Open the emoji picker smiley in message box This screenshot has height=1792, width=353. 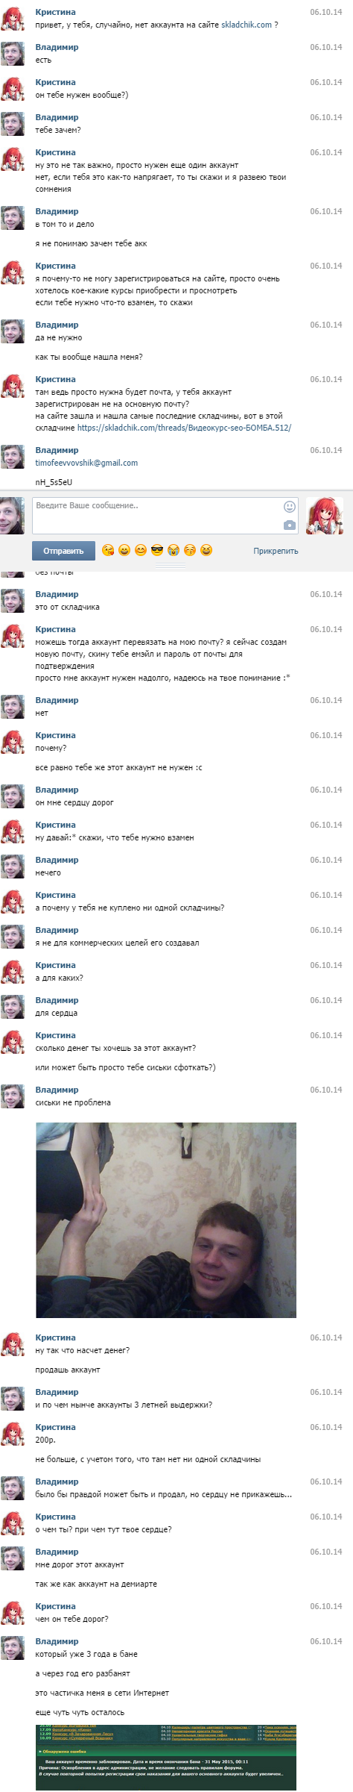(x=290, y=507)
